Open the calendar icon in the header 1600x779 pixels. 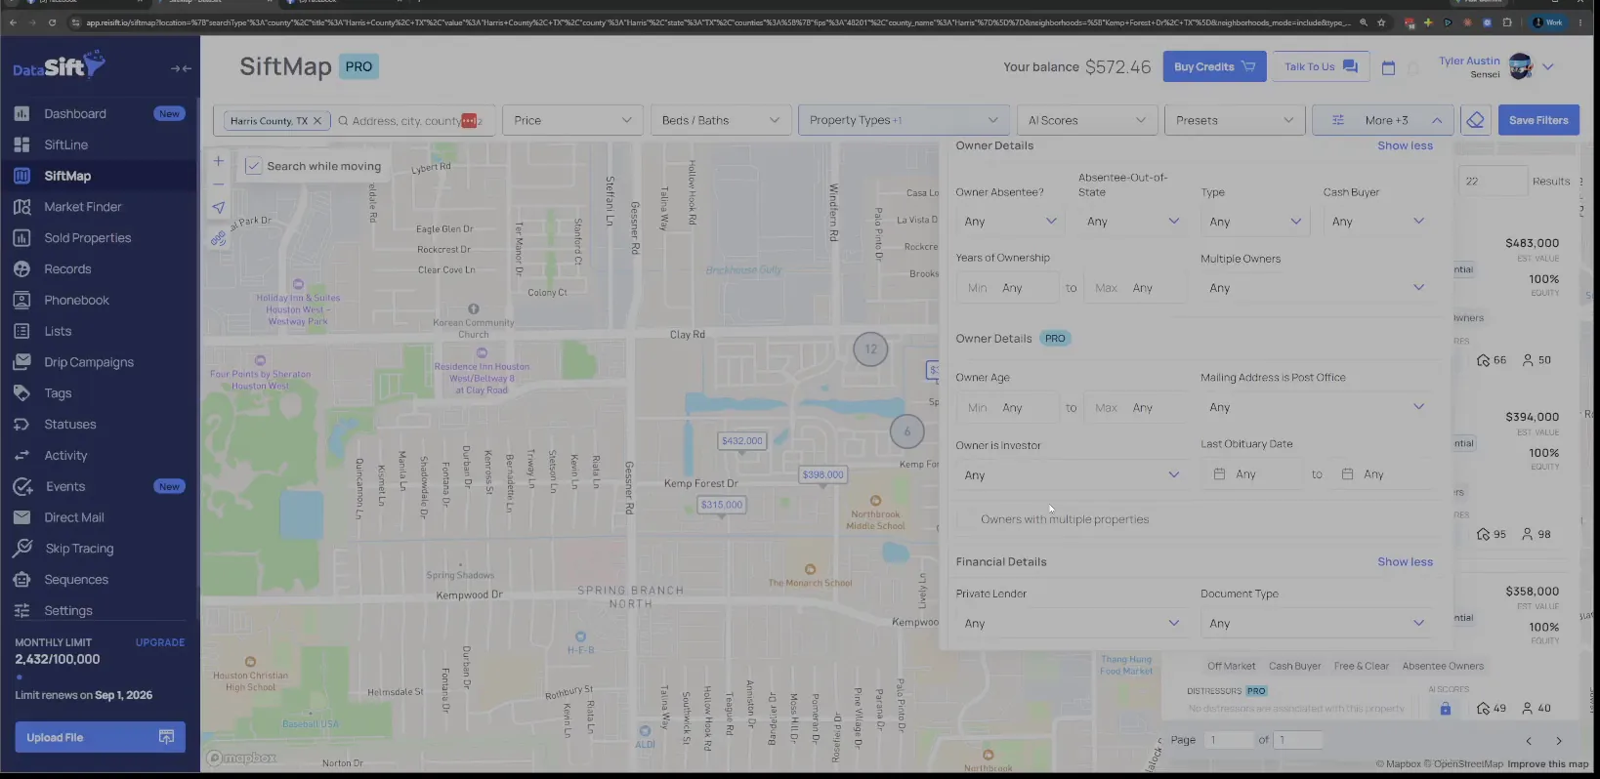click(x=1388, y=67)
